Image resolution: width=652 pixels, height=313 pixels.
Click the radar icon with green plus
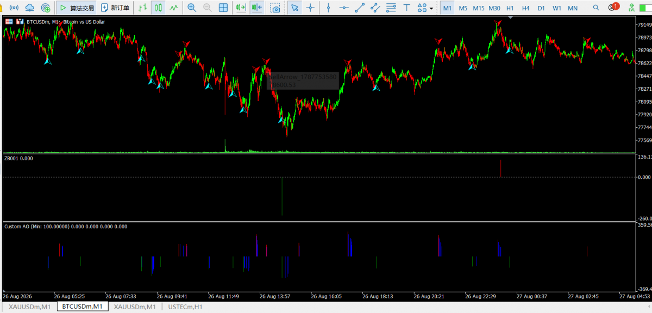coord(46,8)
